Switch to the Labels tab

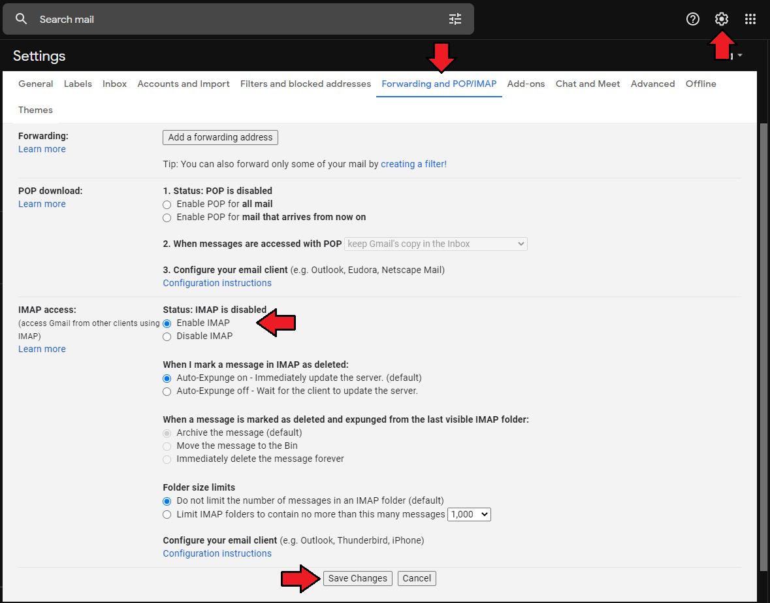click(78, 84)
